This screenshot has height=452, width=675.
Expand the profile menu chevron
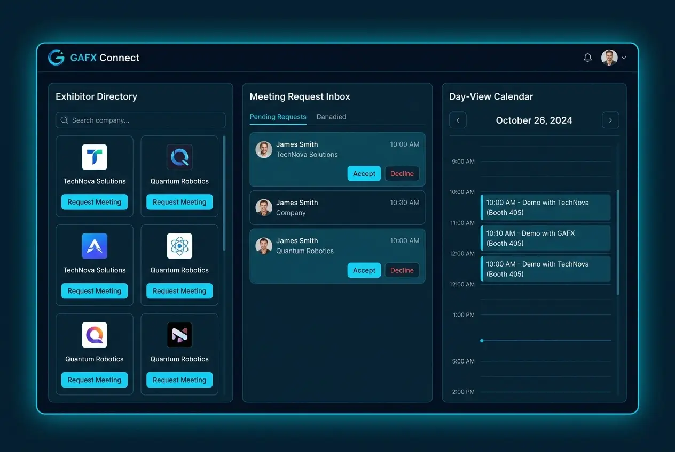click(x=624, y=58)
